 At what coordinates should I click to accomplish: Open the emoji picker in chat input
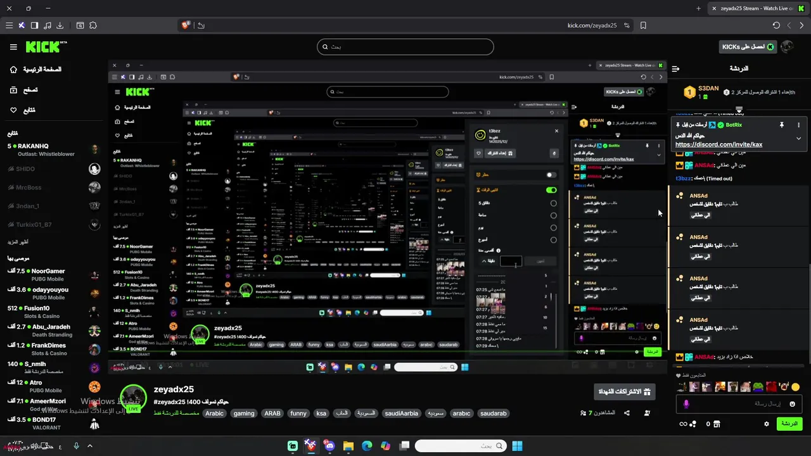coord(792,404)
